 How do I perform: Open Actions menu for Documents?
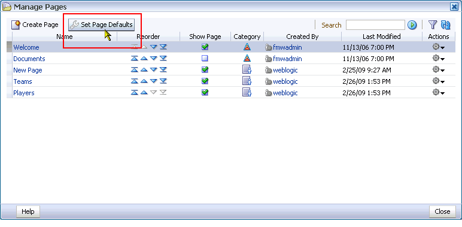pos(439,58)
